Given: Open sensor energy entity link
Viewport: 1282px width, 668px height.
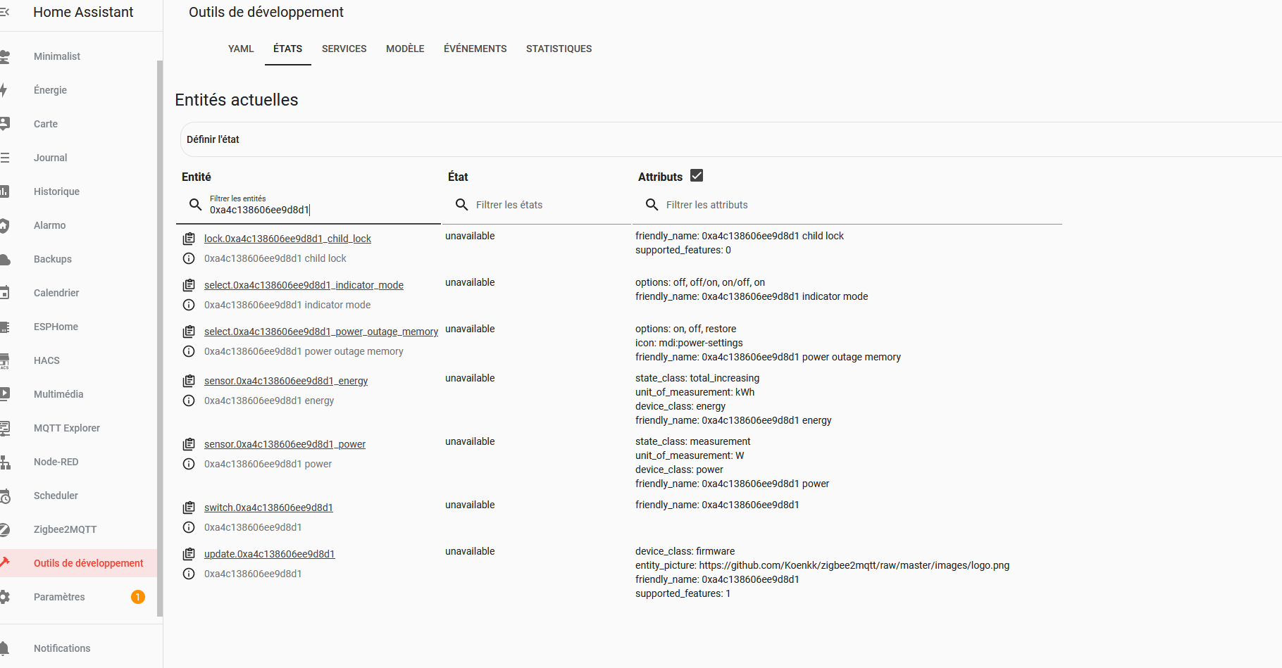Looking at the screenshot, I should 286,381.
